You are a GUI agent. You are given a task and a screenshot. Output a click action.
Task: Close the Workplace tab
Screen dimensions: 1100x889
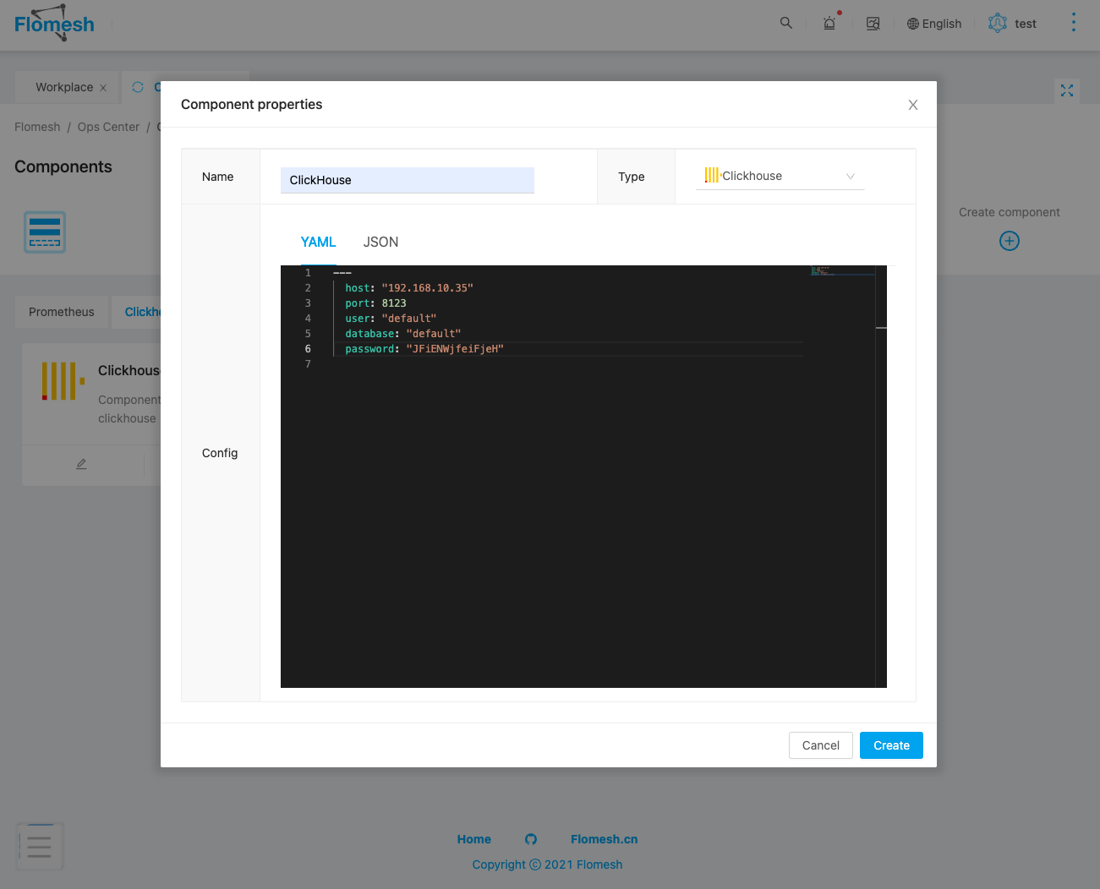point(103,88)
